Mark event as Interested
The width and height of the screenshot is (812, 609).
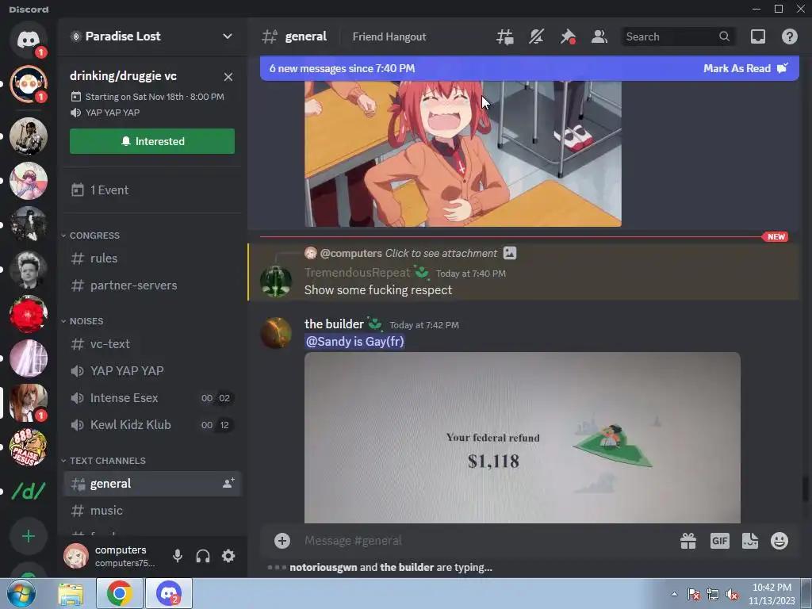pos(152,141)
